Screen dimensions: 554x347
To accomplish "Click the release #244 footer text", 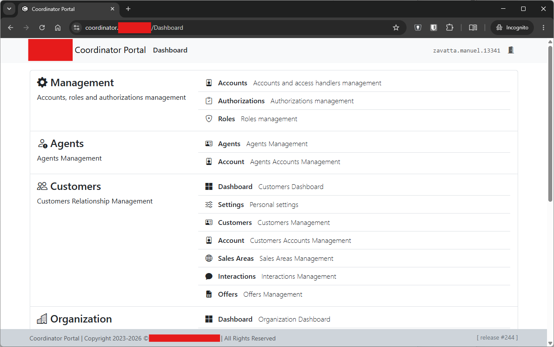I will pos(497,337).
